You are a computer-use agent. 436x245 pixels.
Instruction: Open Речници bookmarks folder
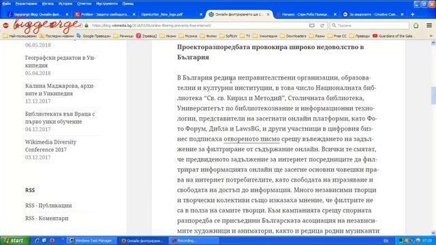click(123, 36)
